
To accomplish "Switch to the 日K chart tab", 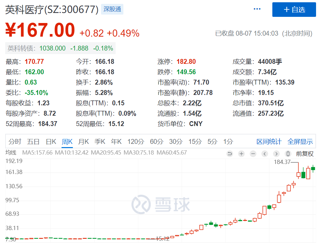I will [51, 142].
